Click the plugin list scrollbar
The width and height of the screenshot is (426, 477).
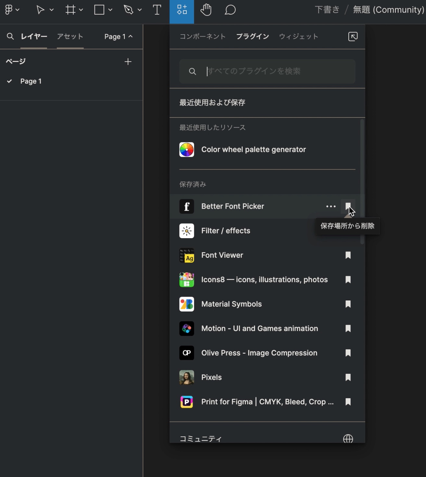coord(362,182)
